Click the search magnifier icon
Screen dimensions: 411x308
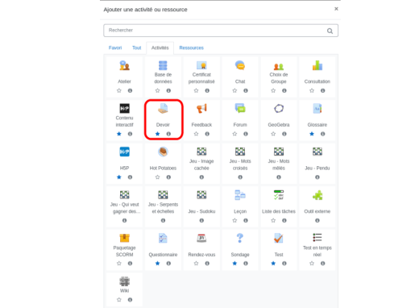(330, 31)
